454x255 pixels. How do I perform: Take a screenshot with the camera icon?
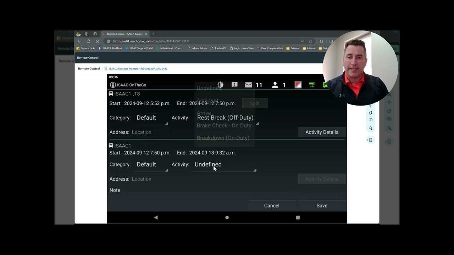coord(370,120)
